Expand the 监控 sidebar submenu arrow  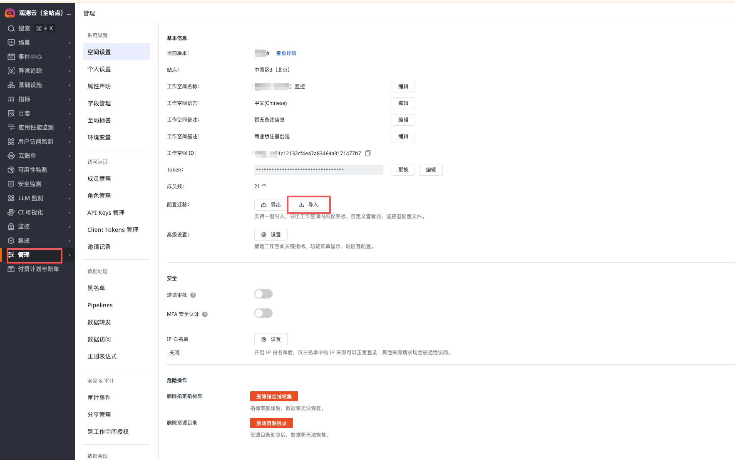point(70,227)
